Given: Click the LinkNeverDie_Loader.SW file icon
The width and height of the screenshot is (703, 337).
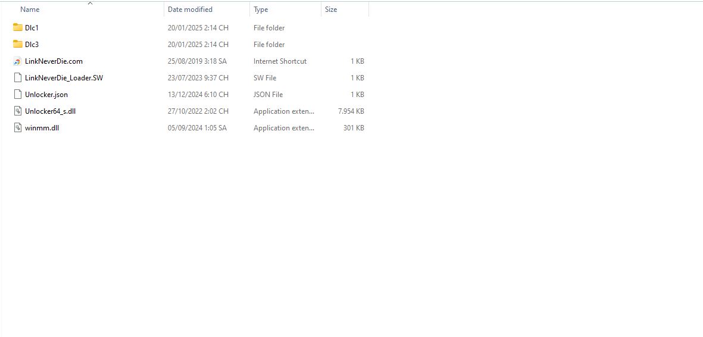Looking at the screenshot, I should click(x=17, y=77).
